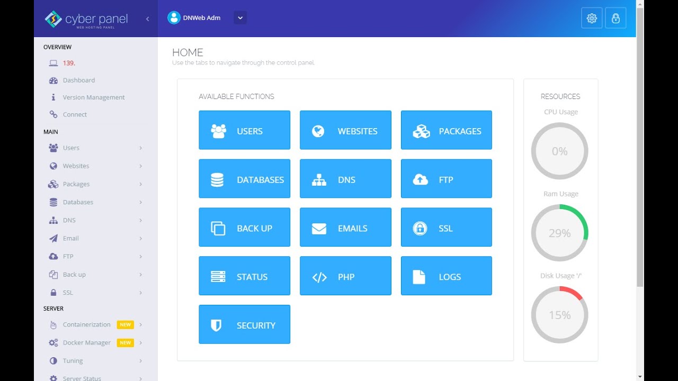
Task: Open the STATUS function tile
Action: (244, 276)
